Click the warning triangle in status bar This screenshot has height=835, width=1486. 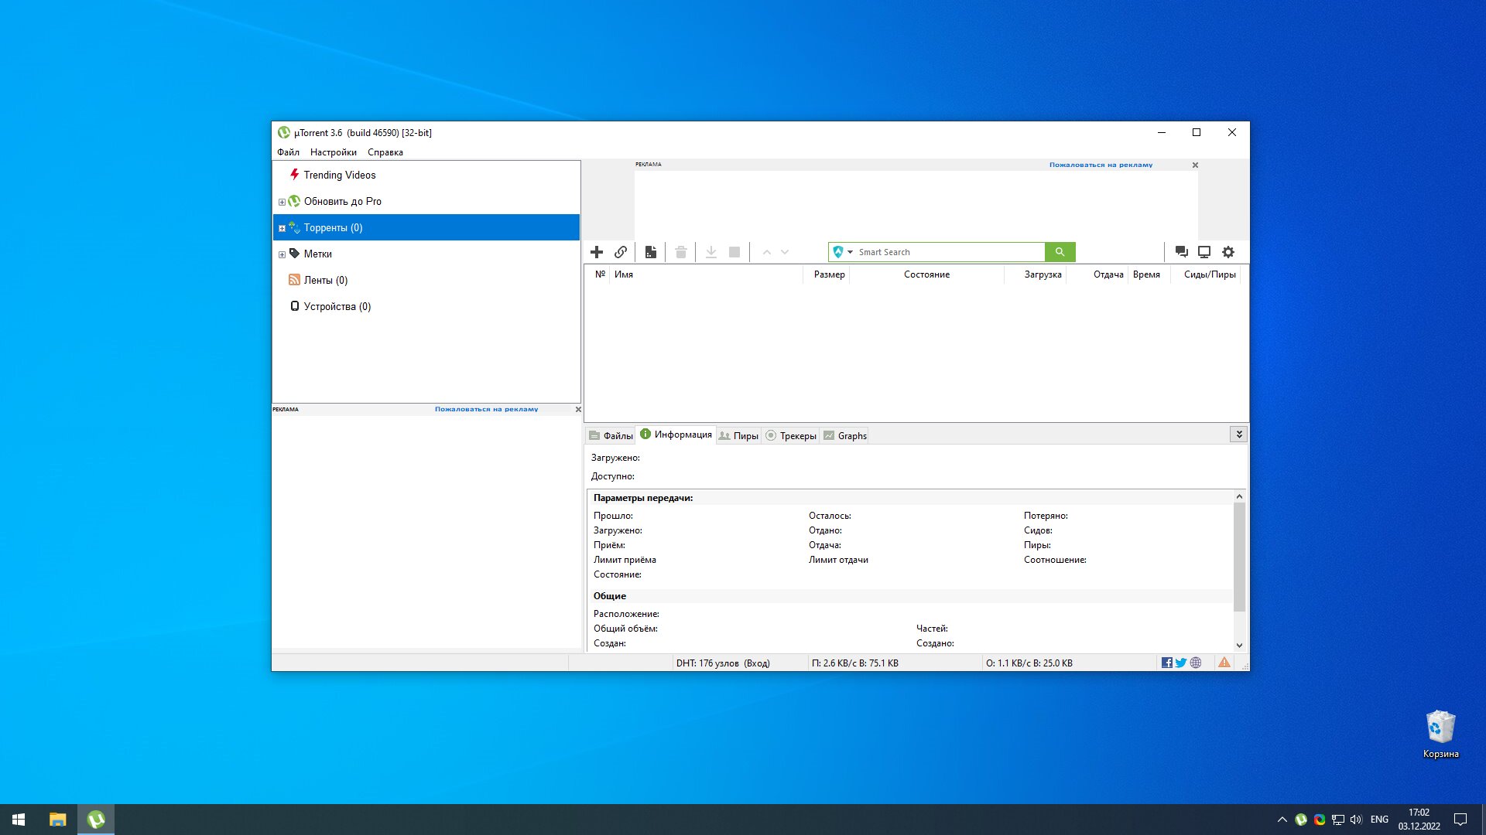[1224, 663]
